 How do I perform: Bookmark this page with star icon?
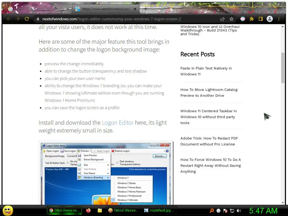[231, 19]
